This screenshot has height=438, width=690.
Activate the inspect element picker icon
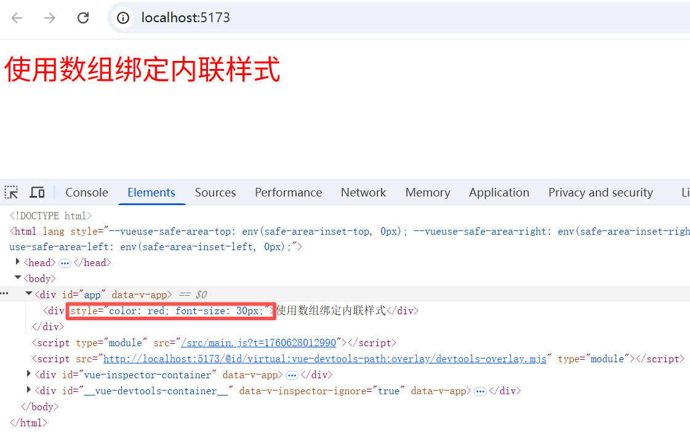pos(12,192)
